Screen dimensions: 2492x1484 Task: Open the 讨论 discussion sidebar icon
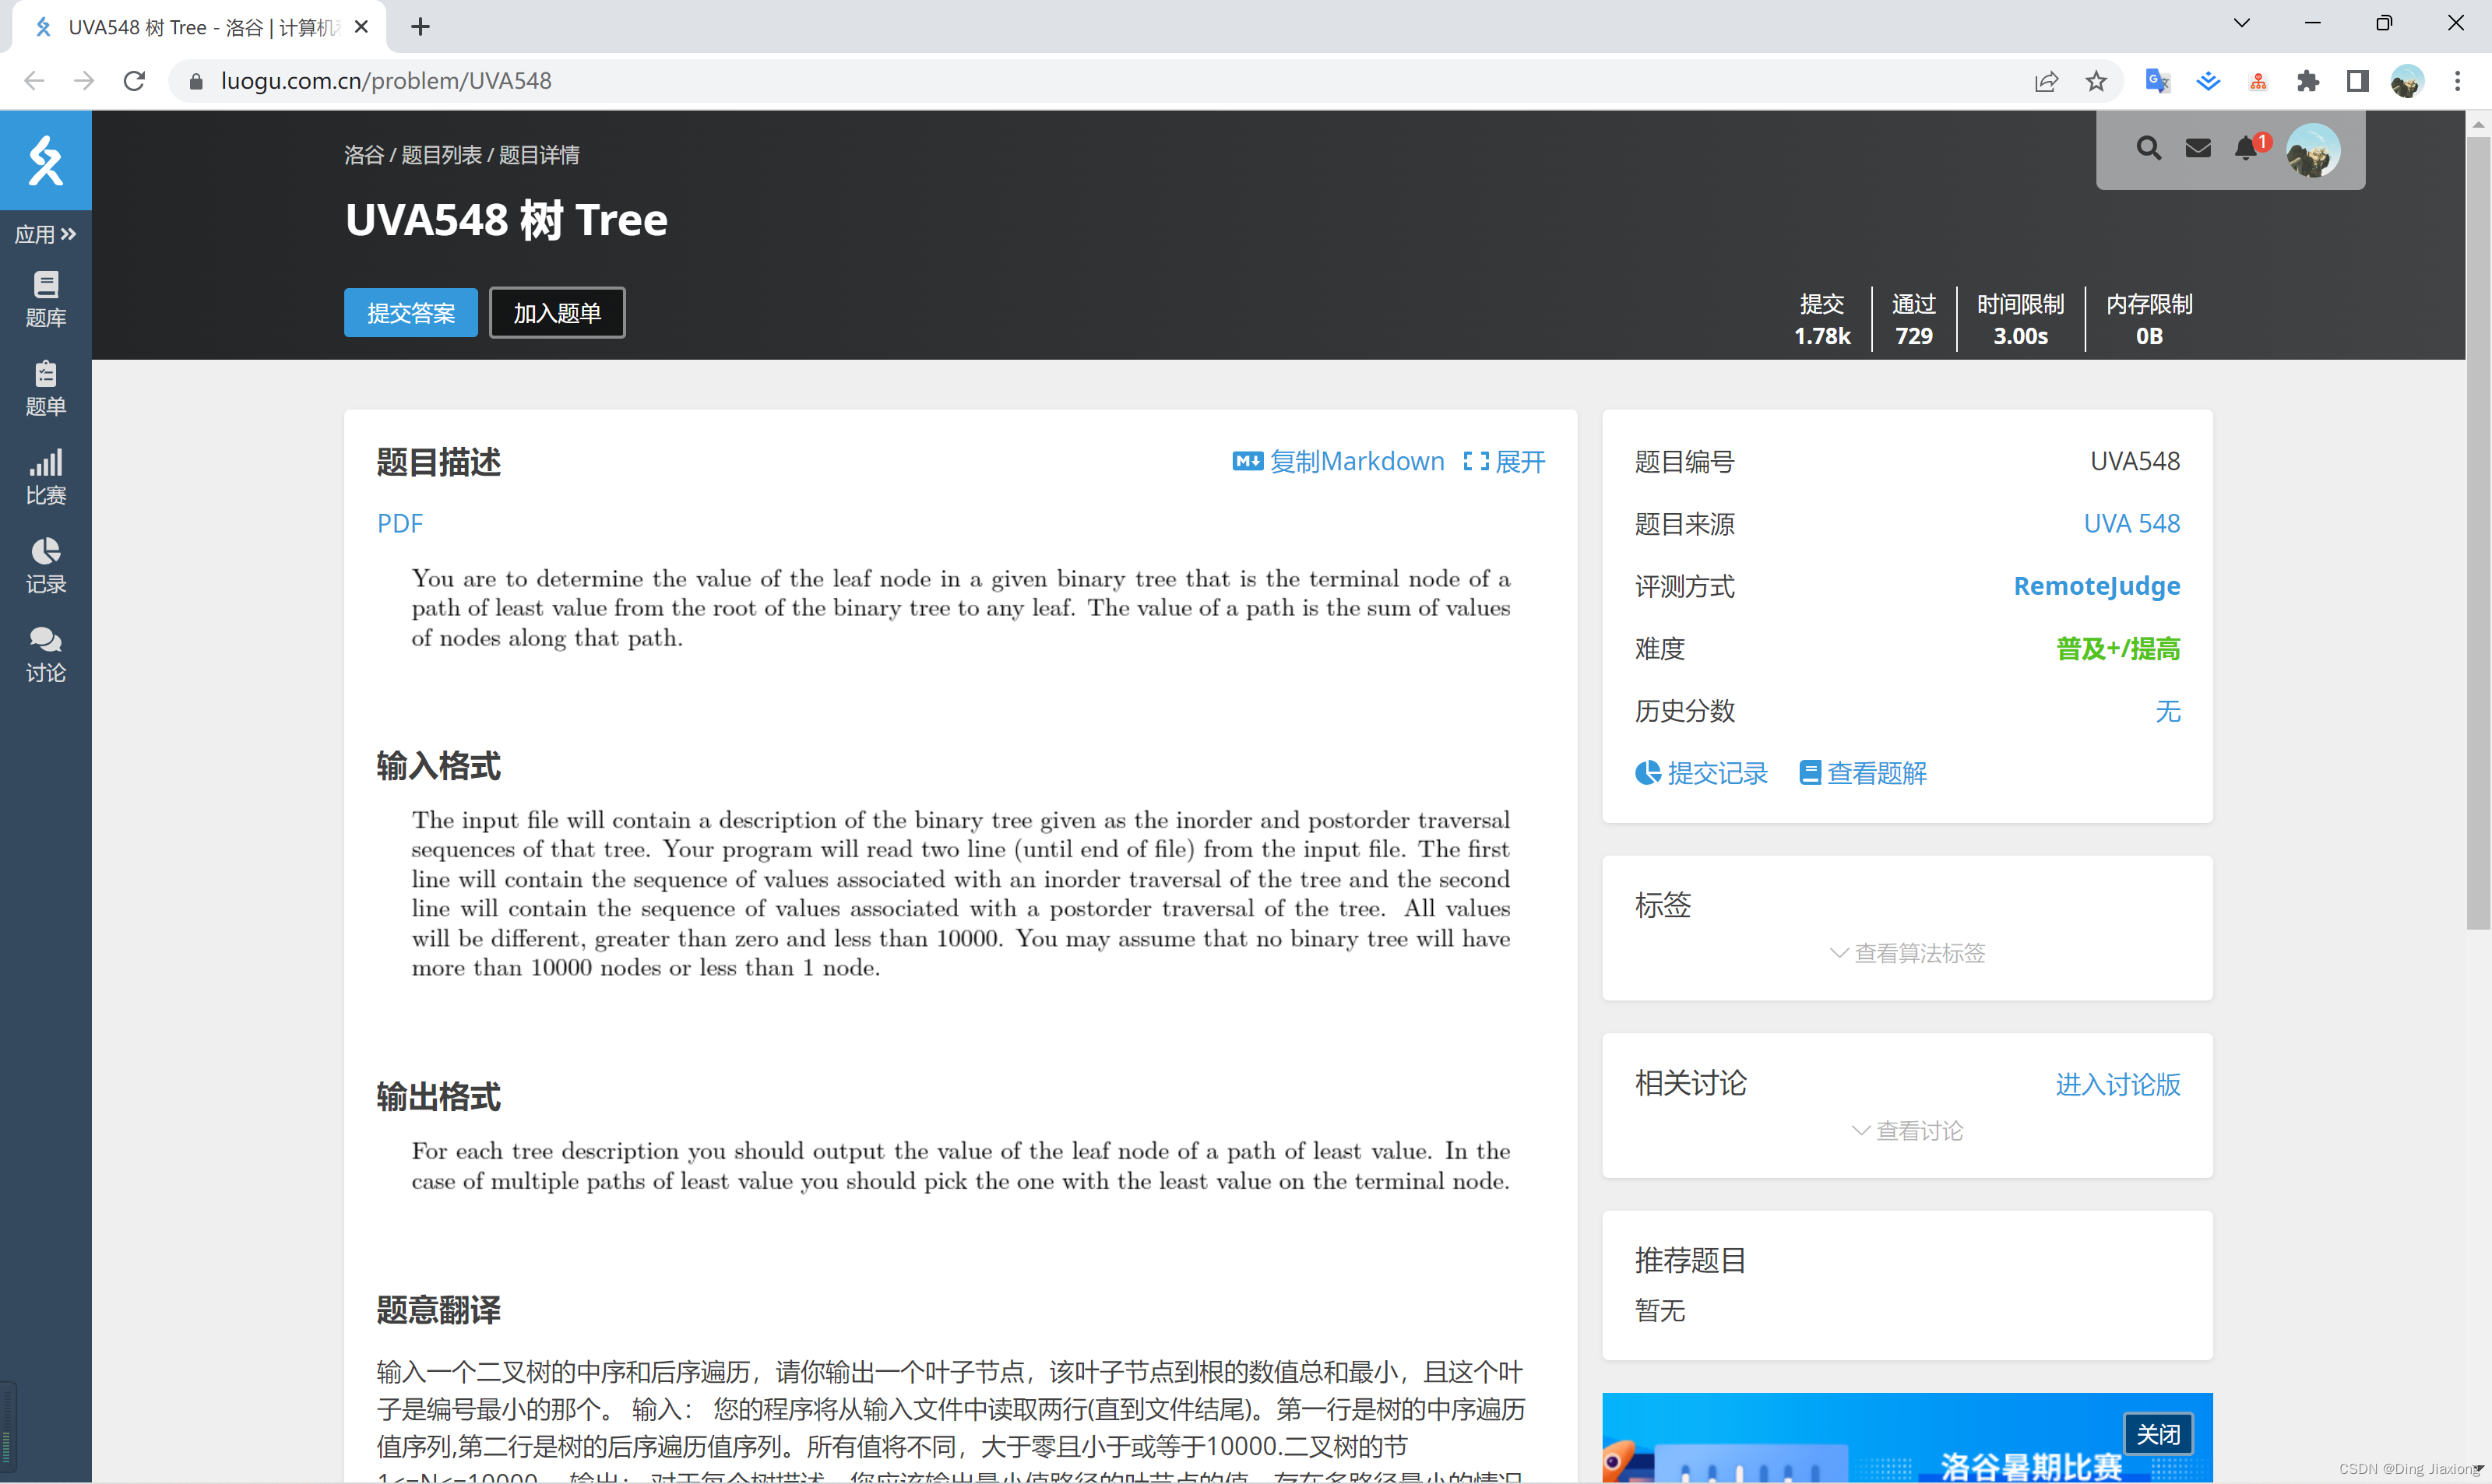click(45, 654)
